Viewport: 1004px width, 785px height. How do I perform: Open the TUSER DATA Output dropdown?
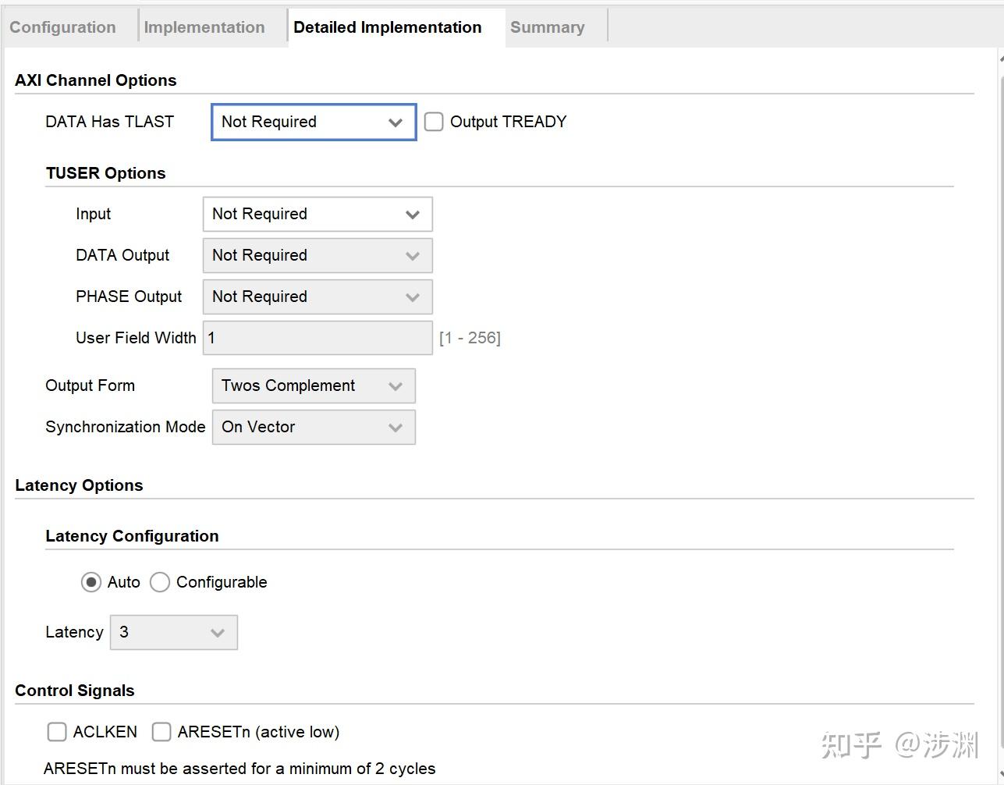coord(317,255)
